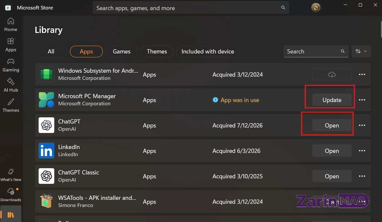Click the 'Acquired 6/3/2026' date text
Image resolution: width=382 pixels, height=222 pixels.
coord(236,151)
